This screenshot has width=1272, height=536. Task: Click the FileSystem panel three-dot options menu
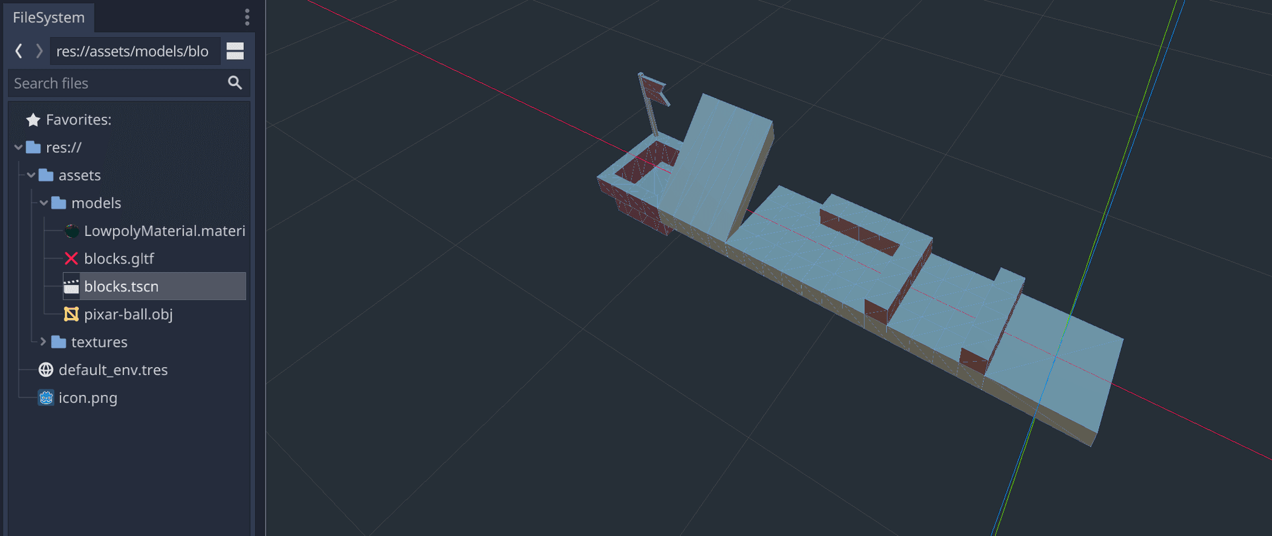tap(247, 17)
